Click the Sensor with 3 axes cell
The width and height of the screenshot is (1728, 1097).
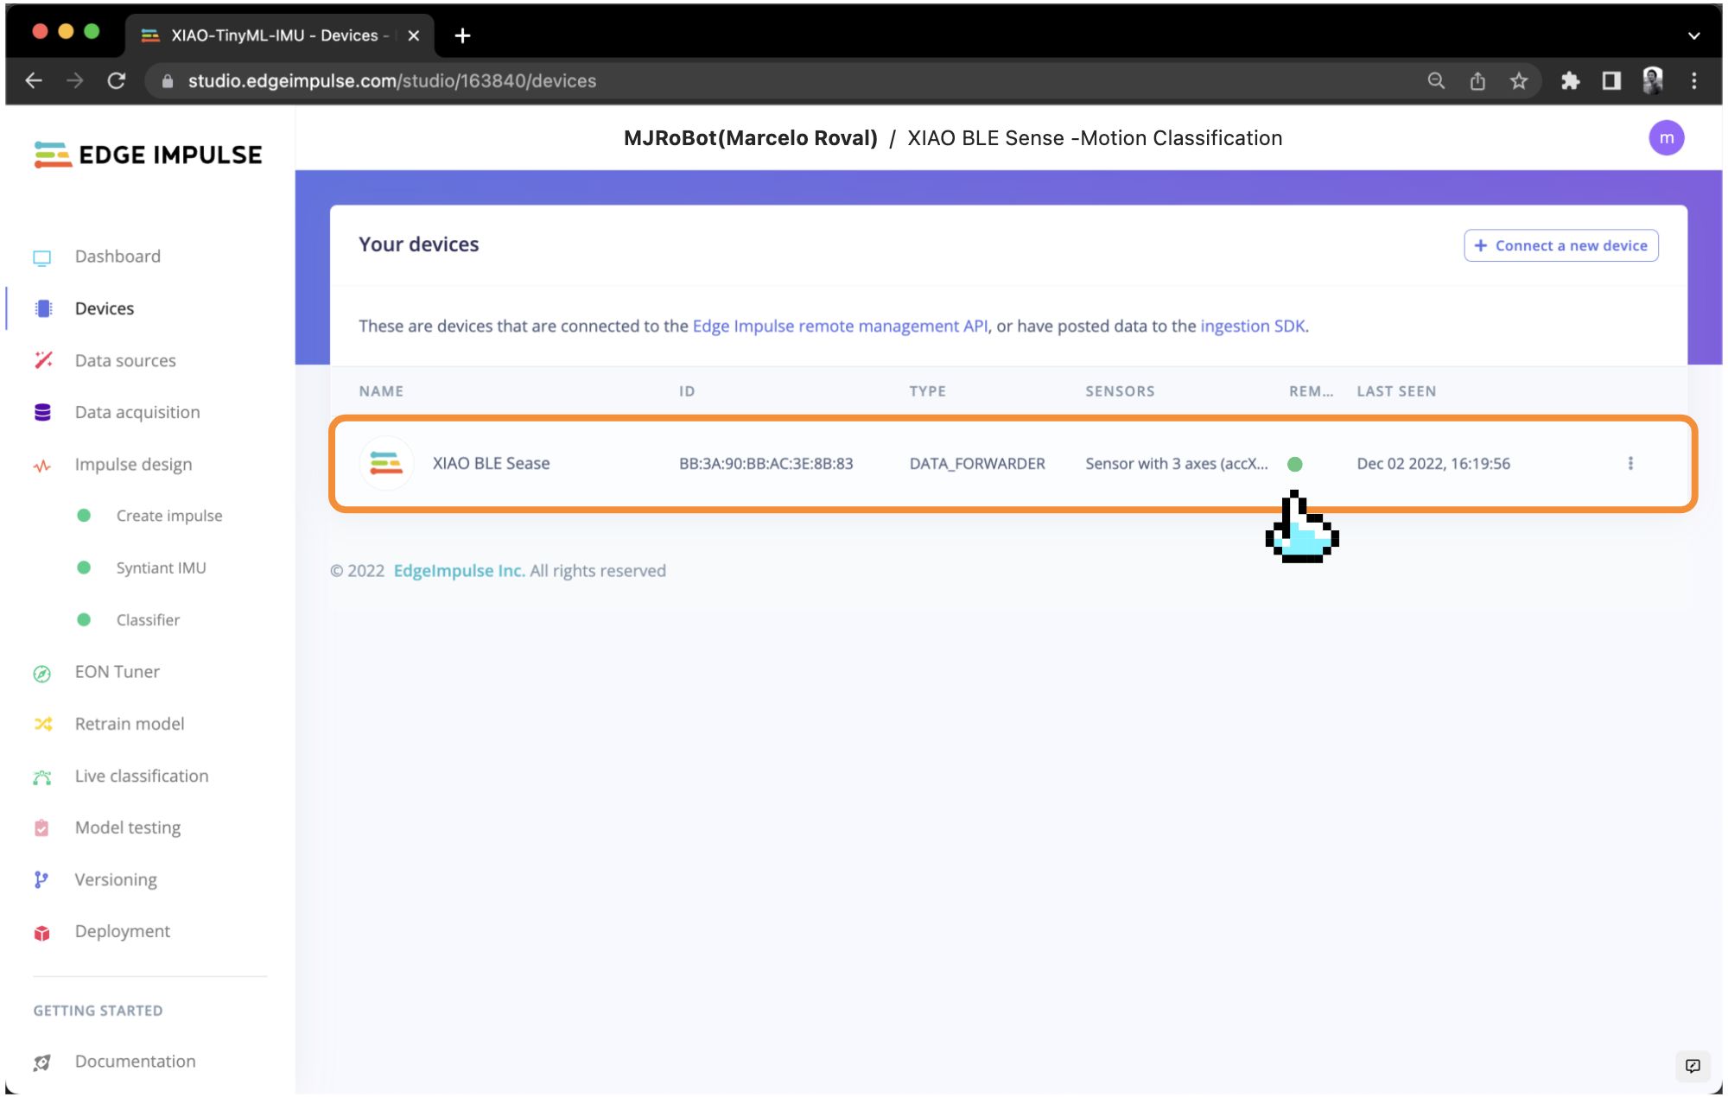point(1177,464)
